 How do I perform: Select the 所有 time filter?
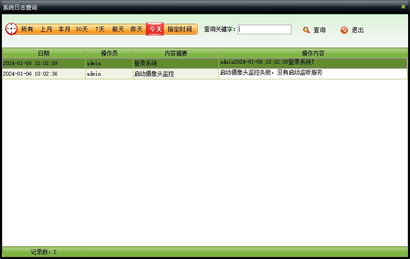(x=27, y=29)
